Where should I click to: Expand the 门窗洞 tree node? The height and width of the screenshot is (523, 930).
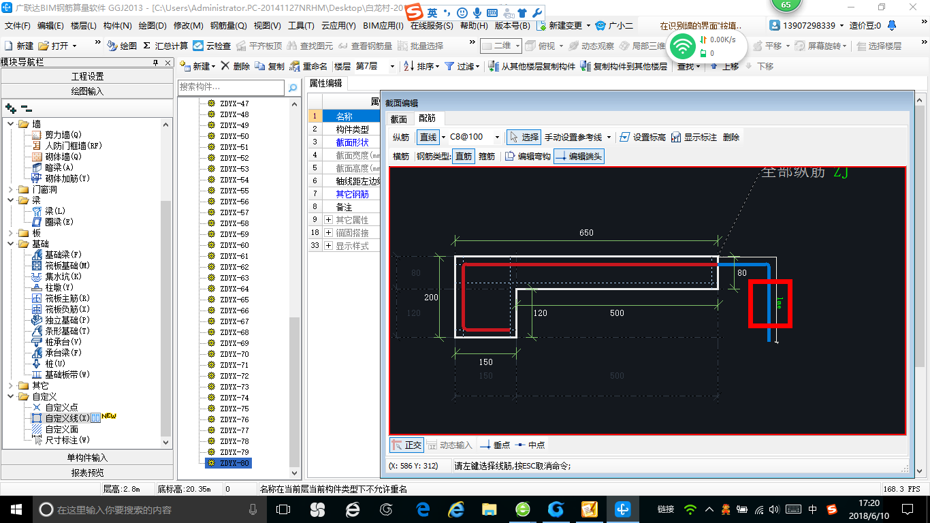10,189
